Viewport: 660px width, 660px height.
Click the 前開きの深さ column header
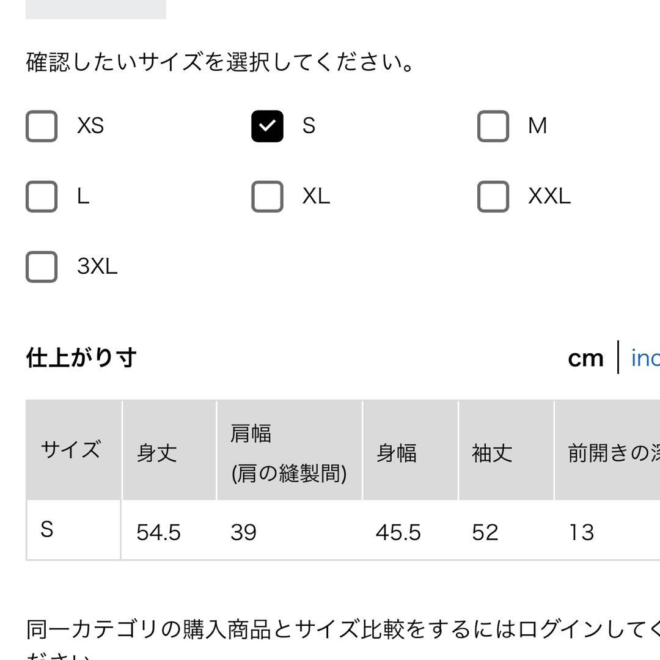607,450
